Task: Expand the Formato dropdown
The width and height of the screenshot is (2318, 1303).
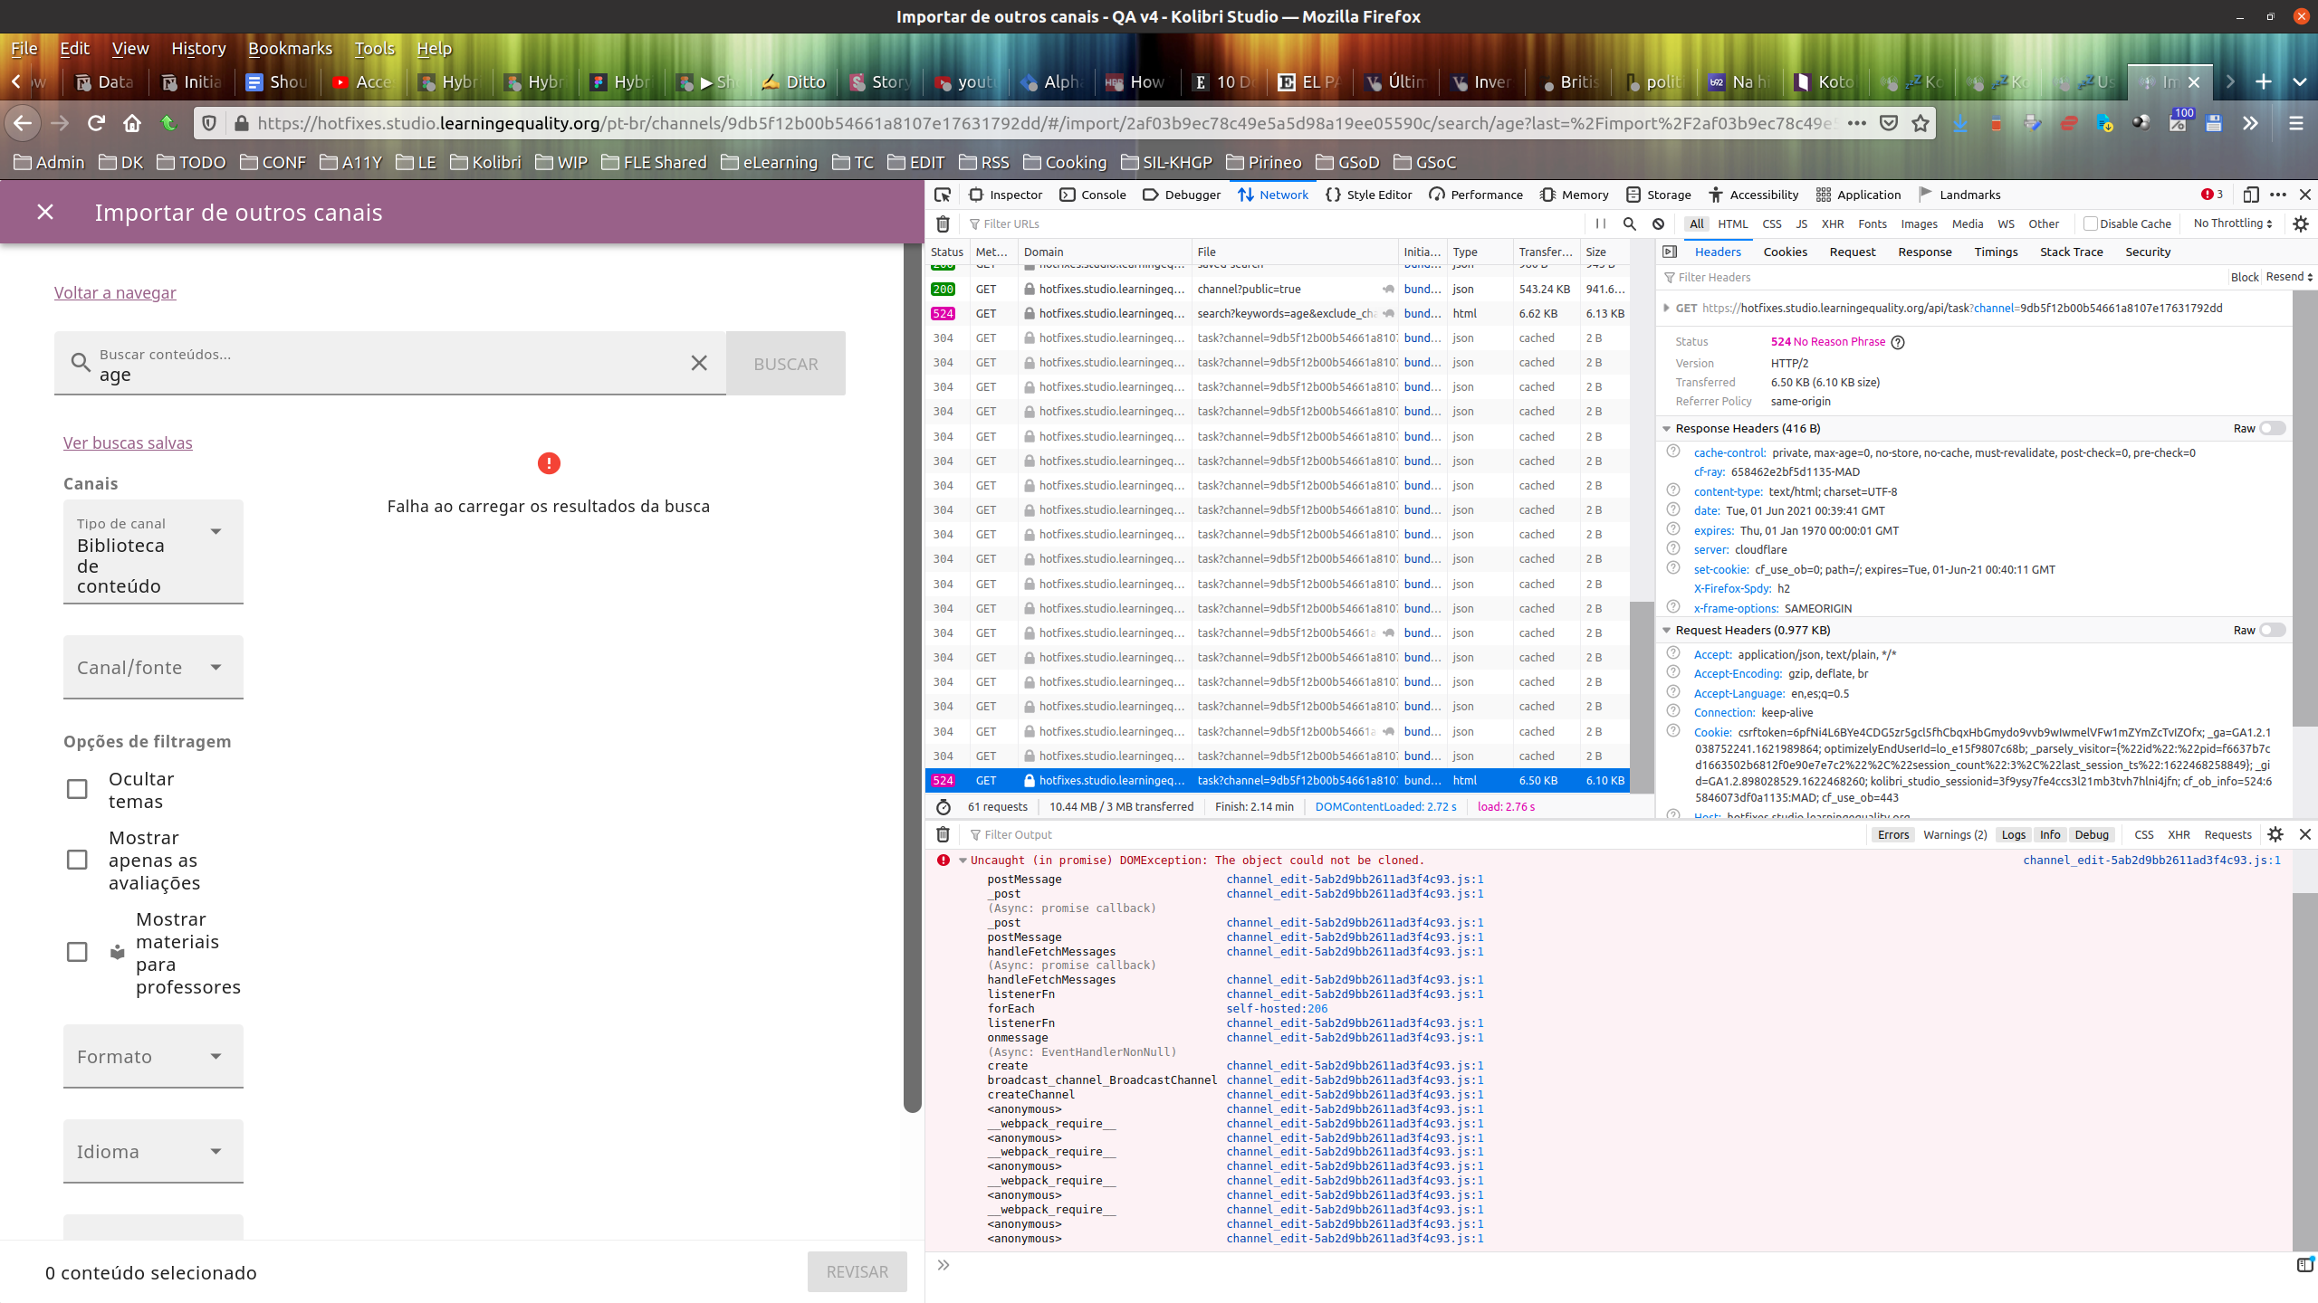Action: 153,1056
